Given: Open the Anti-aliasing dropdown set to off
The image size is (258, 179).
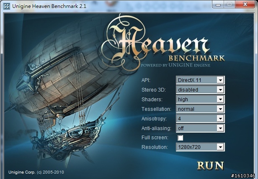Looking at the screenshot, I should click(200, 128).
